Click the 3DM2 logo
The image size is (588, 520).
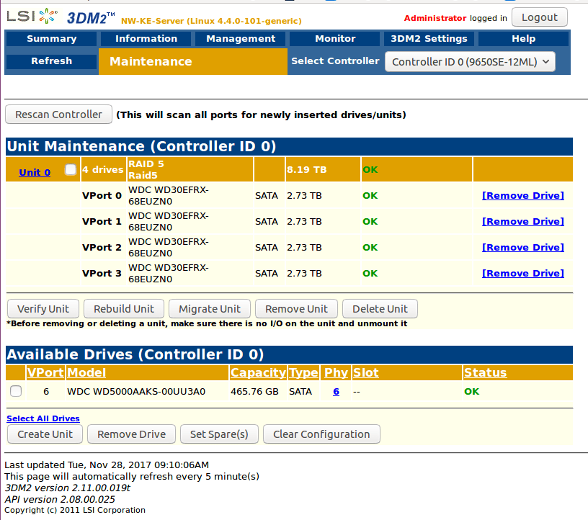click(91, 17)
